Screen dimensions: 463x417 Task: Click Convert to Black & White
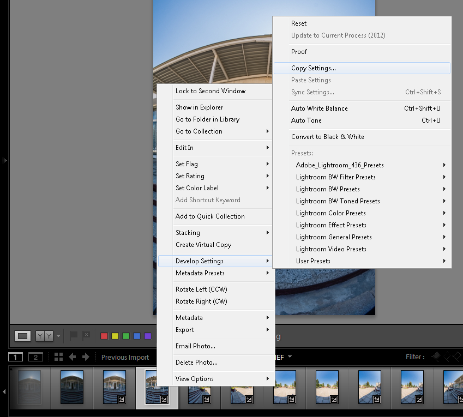[327, 137]
